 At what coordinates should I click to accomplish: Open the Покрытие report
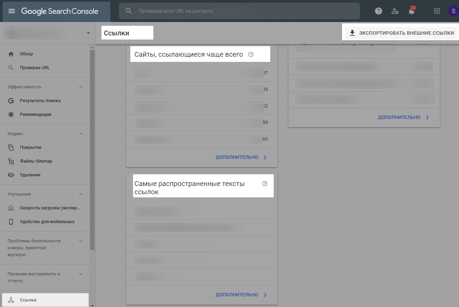45,147
